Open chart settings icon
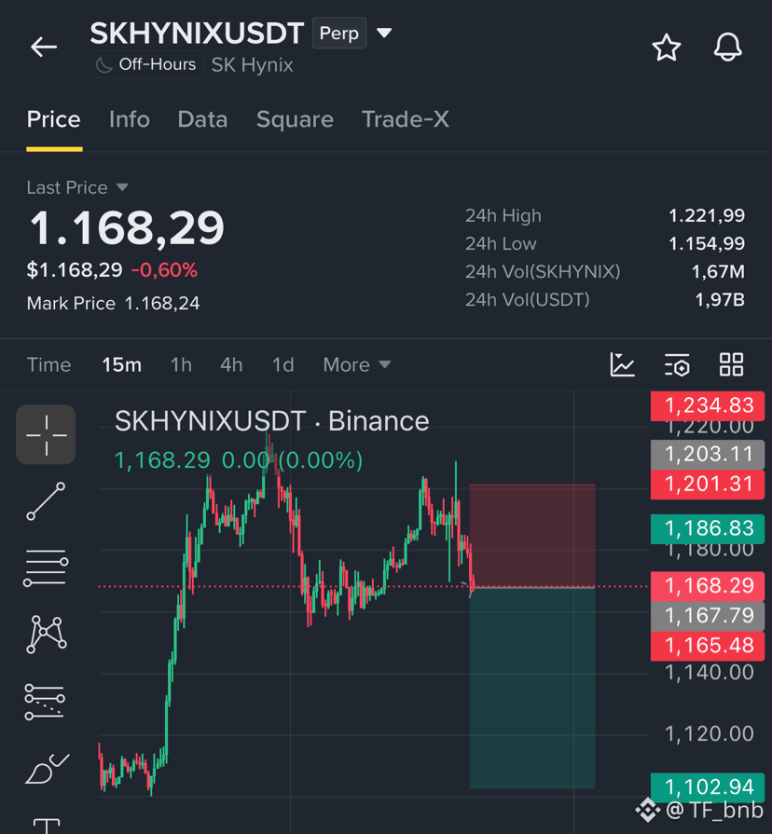772x834 pixels. click(x=677, y=365)
